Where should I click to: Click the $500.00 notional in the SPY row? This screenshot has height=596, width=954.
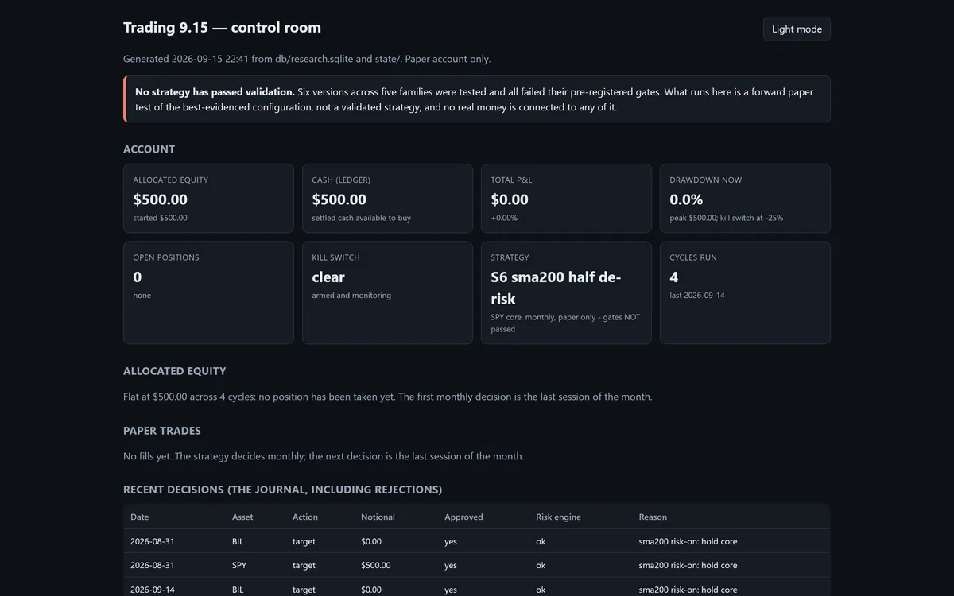[x=375, y=566]
